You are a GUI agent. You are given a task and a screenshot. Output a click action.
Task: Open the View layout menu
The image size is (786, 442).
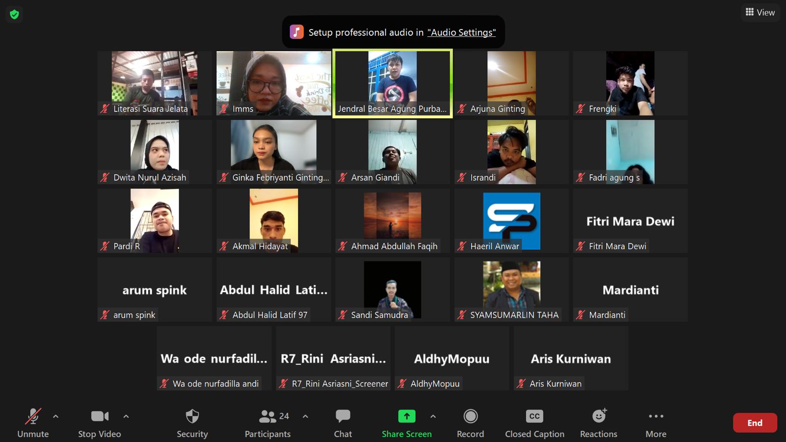tap(760, 12)
